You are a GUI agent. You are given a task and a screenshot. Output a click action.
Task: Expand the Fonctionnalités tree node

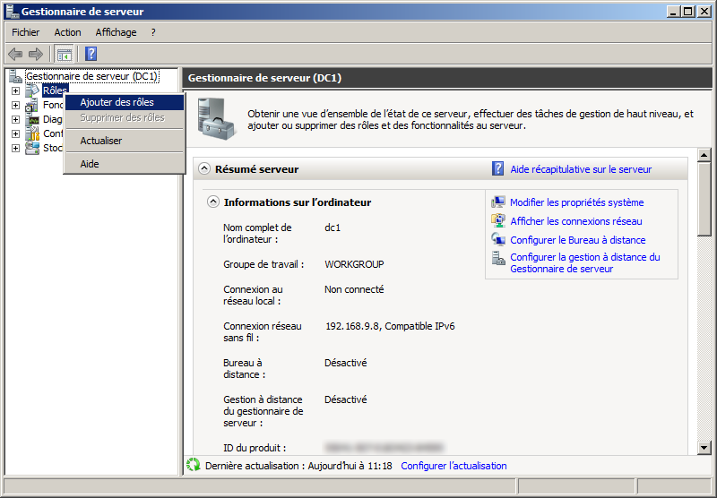[15, 105]
